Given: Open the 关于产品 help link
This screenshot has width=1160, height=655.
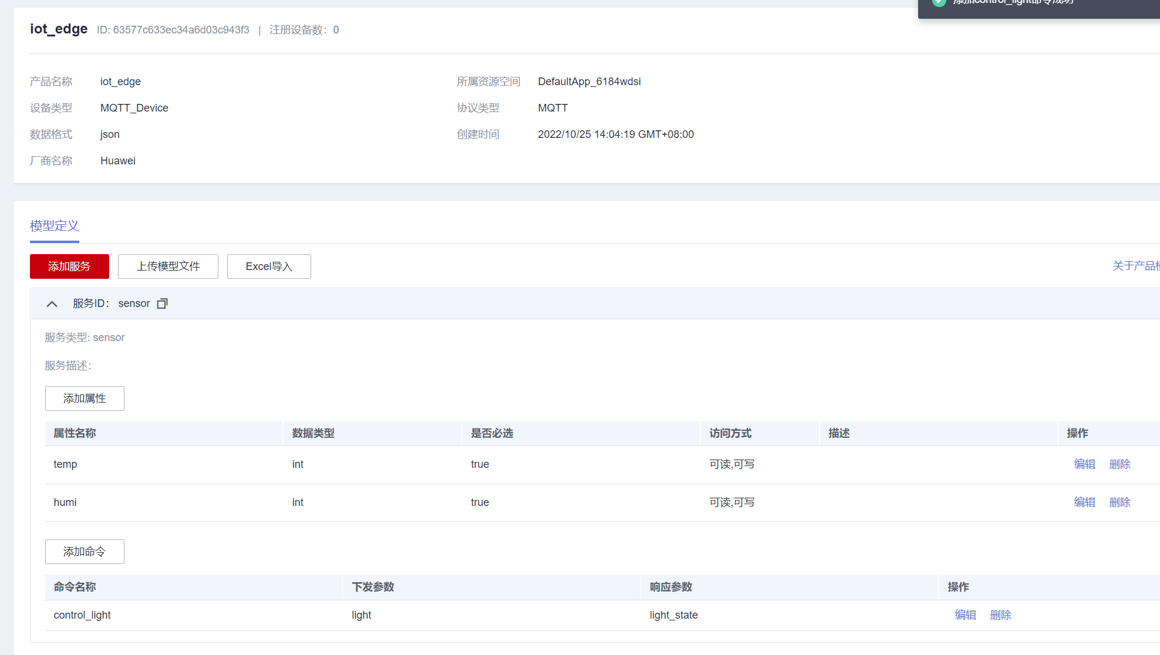Looking at the screenshot, I should [x=1135, y=266].
